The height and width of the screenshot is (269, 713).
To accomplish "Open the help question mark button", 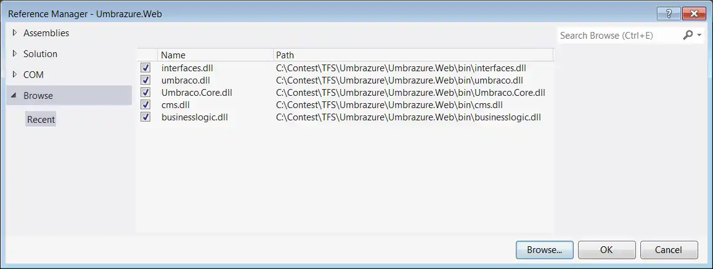I will pyautogui.click(x=669, y=14).
